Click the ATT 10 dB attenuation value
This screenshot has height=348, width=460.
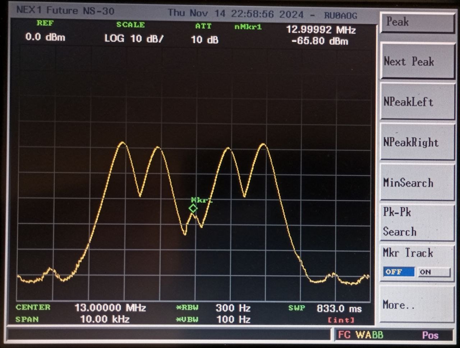[x=204, y=39]
